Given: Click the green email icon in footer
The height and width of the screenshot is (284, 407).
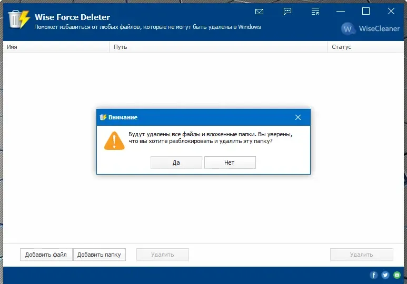Looking at the screenshot, I should tap(397, 275).
